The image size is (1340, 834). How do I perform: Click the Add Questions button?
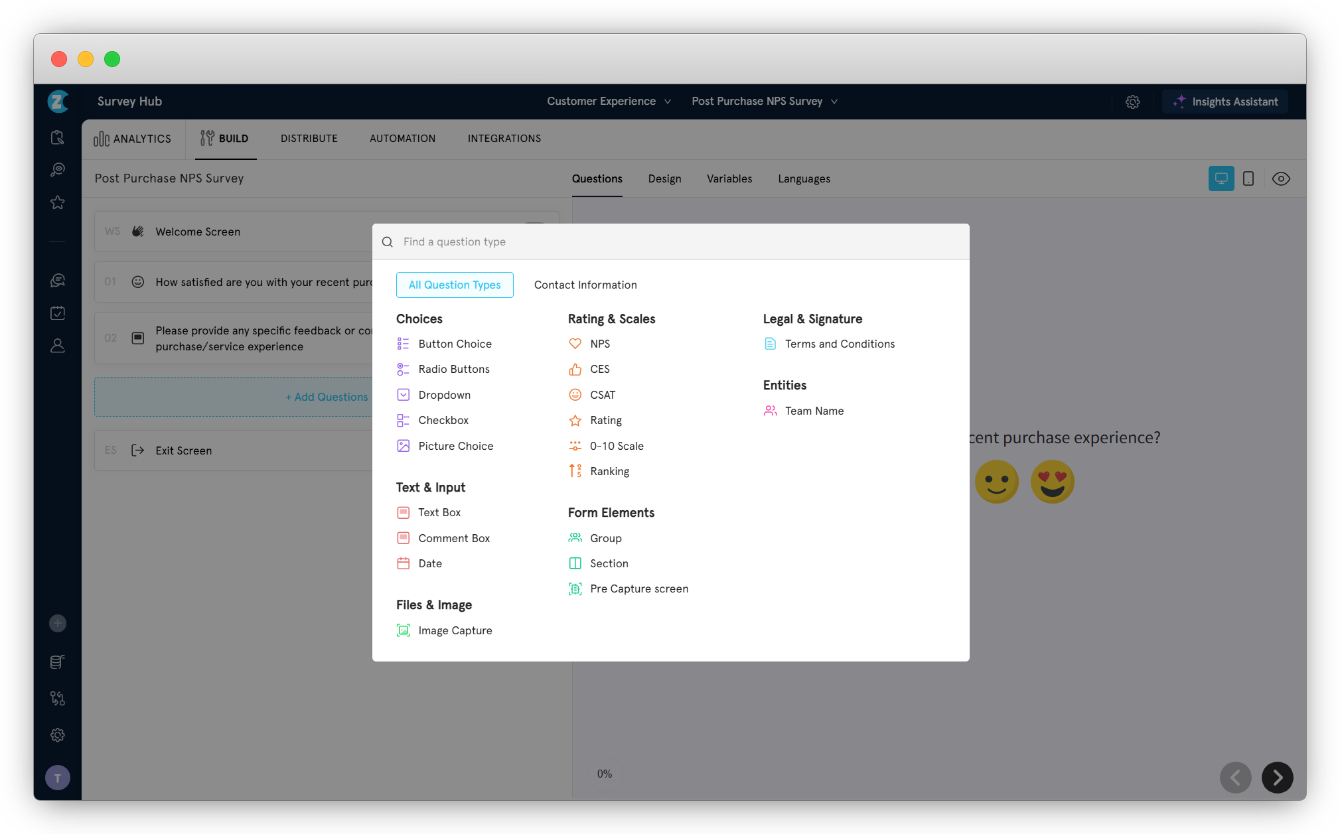coord(326,397)
